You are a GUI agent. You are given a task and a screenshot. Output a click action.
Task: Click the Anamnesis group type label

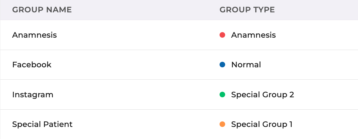pos(253,35)
